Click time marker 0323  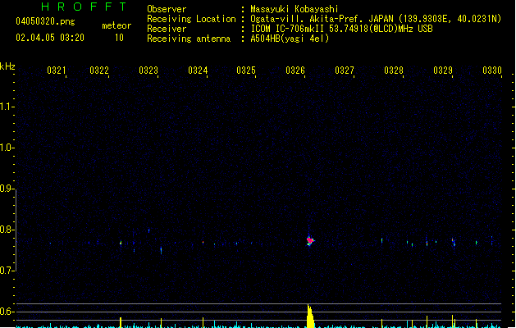(148, 71)
